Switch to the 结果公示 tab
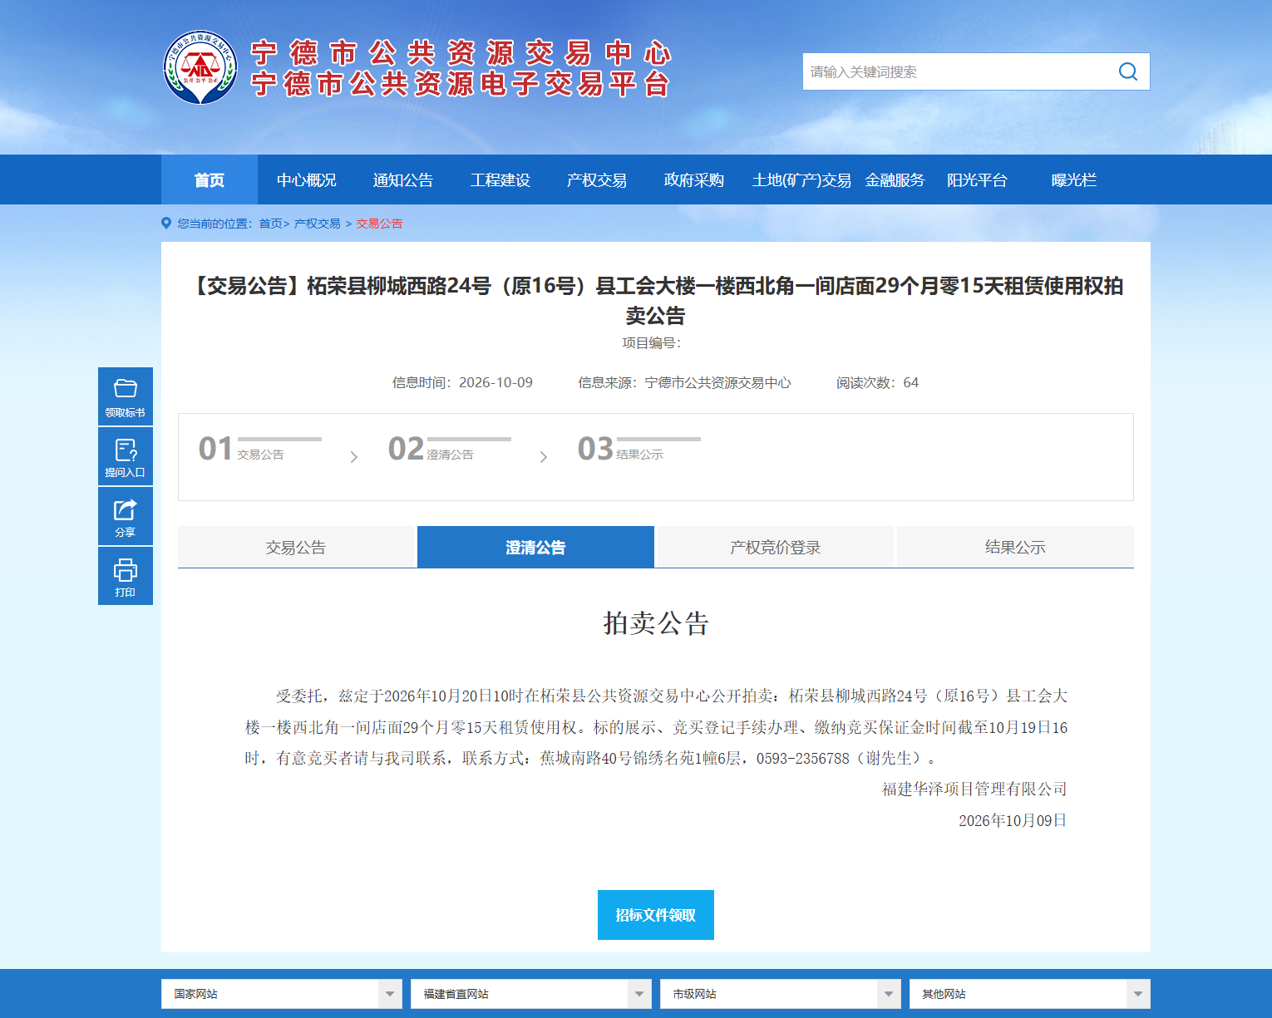The width and height of the screenshot is (1272, 1018). pyautogui.click(x=1015, y=547)
